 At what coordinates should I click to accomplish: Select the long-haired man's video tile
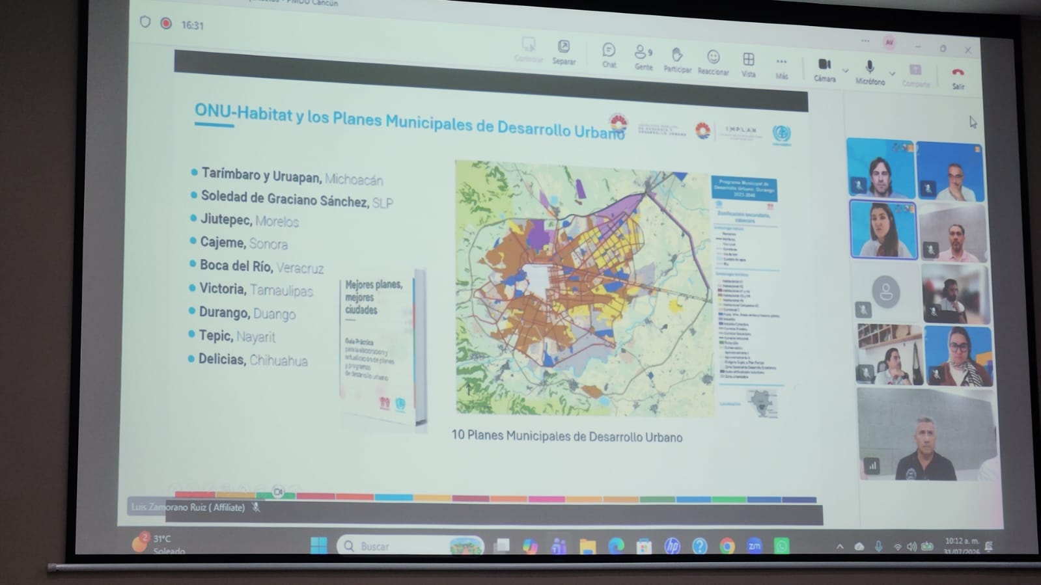[880, 168]
